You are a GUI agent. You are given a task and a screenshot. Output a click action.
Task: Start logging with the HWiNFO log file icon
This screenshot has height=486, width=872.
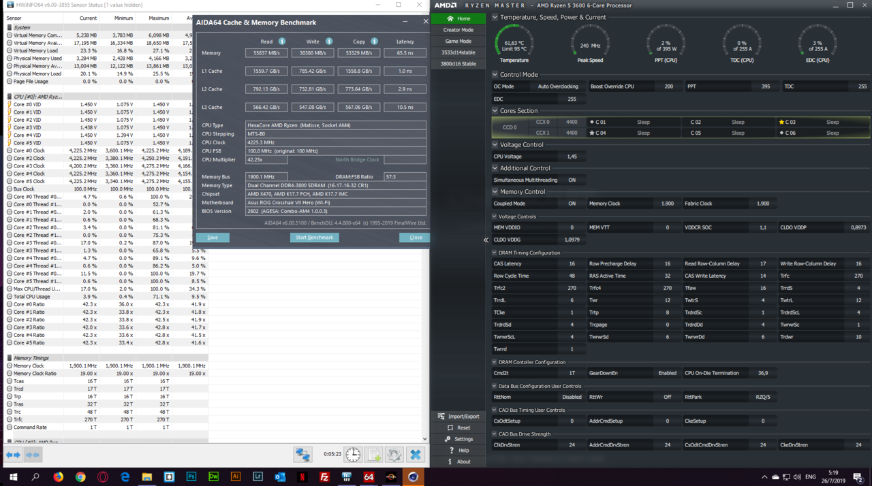point(374,455)
